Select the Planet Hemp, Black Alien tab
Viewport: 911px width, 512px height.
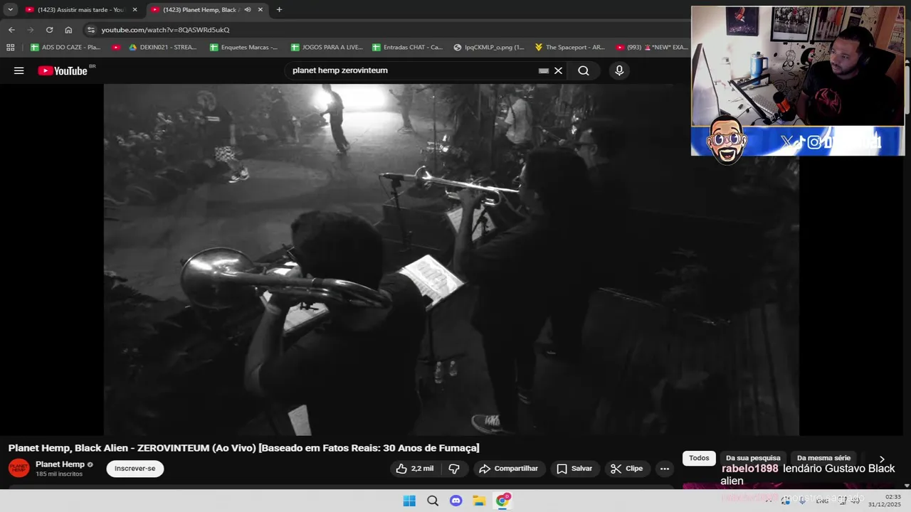coord(206,10)
